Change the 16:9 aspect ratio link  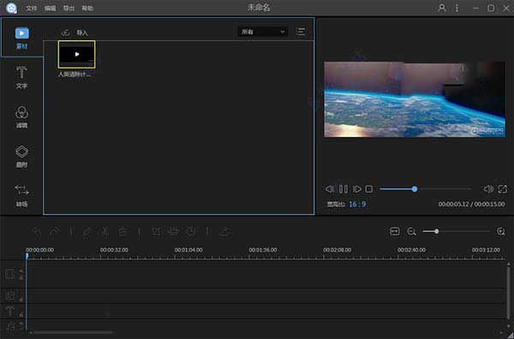point(357,205)
